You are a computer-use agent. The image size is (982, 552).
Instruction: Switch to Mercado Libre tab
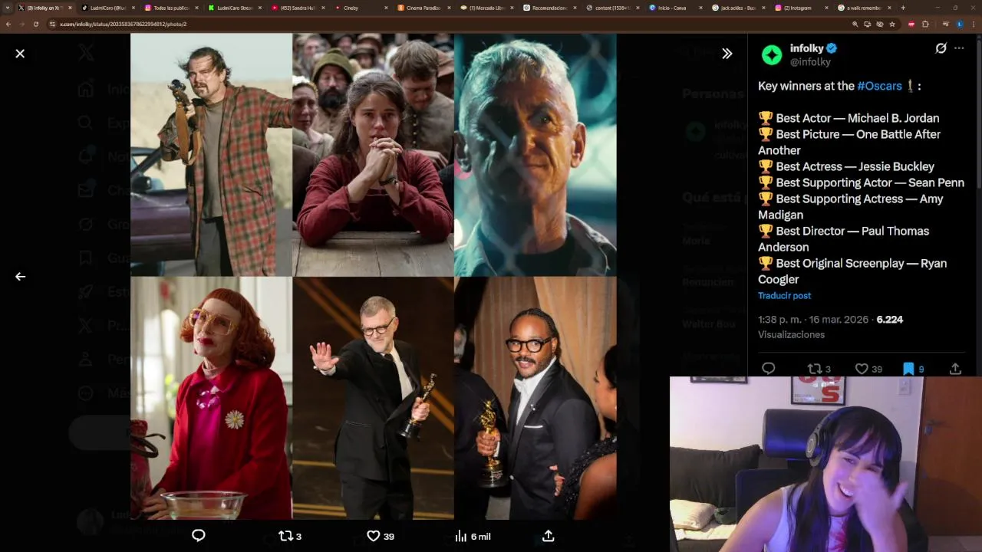(x=485, y=8)
